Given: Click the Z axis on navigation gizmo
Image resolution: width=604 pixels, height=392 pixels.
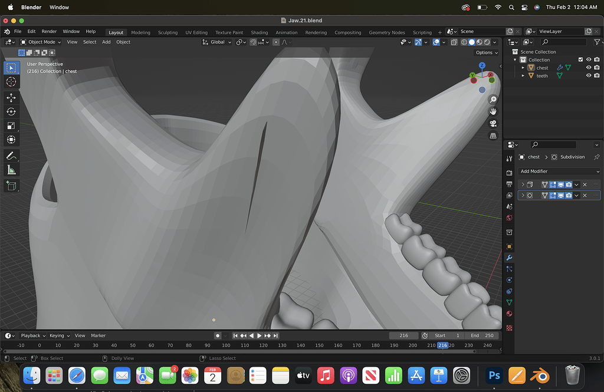Looking at the screenshot, I should coord(482,65).
